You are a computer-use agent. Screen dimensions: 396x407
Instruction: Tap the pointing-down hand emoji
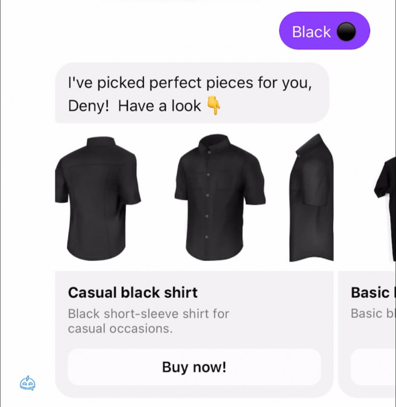(x=214, y=105)
